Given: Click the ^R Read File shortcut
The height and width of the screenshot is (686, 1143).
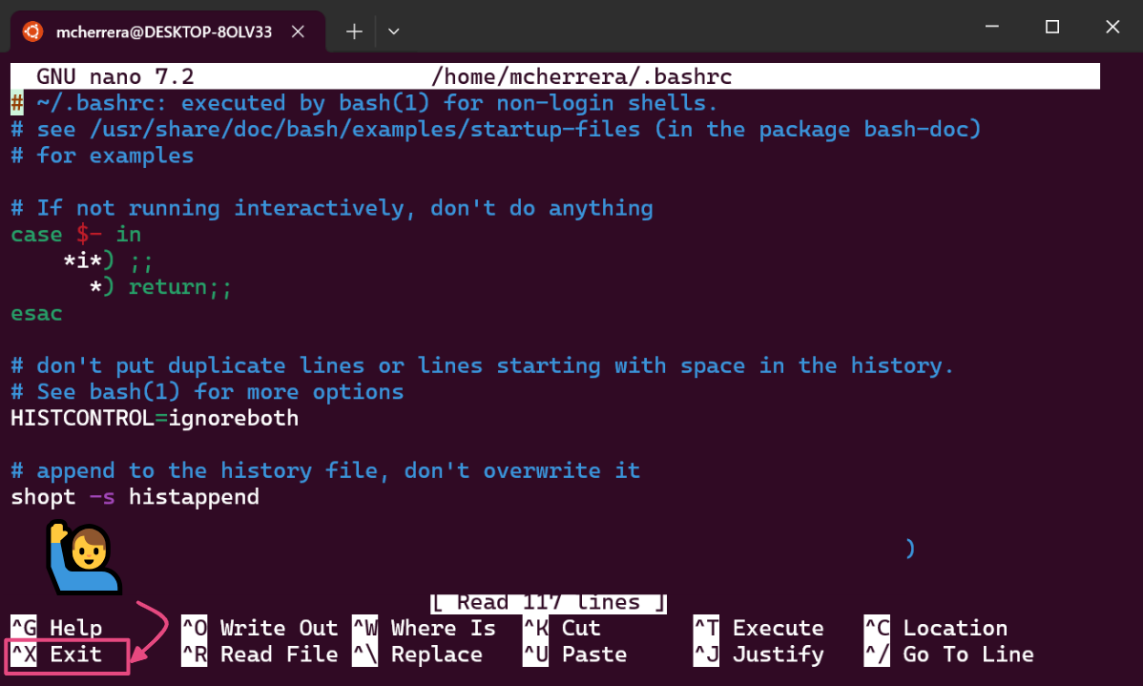Looking at the screenshot, I should click(260, 655).
